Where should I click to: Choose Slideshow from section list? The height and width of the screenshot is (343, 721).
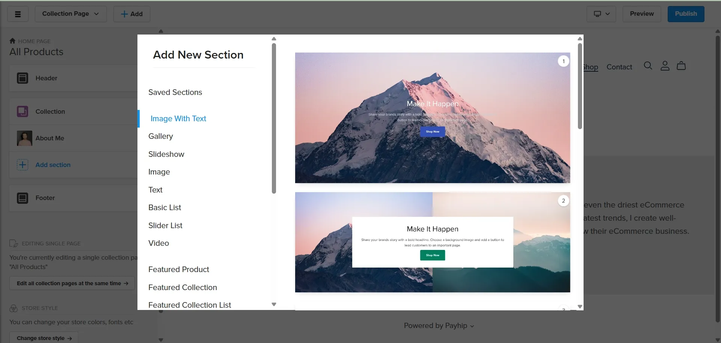[166, 154]
